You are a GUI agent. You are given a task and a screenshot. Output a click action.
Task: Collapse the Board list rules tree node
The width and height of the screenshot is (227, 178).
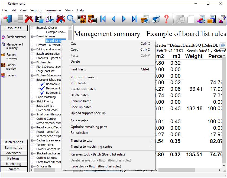pyautogui.click(x=32, y=36)
